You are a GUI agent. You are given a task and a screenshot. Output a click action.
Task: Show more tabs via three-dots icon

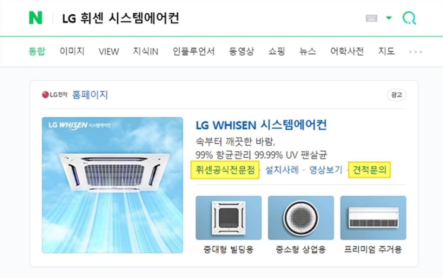point(415,52)
